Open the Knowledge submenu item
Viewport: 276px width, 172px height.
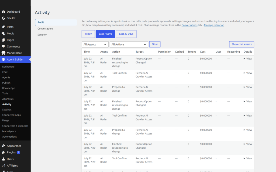point(8,88)
